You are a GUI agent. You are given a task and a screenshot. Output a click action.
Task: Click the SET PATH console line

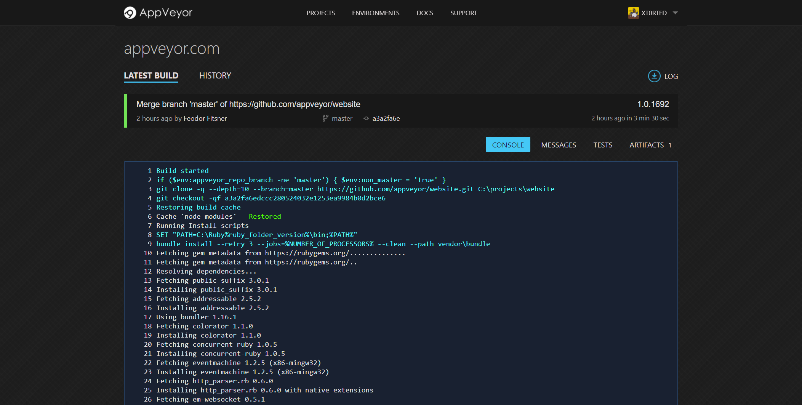click(257, 235)
